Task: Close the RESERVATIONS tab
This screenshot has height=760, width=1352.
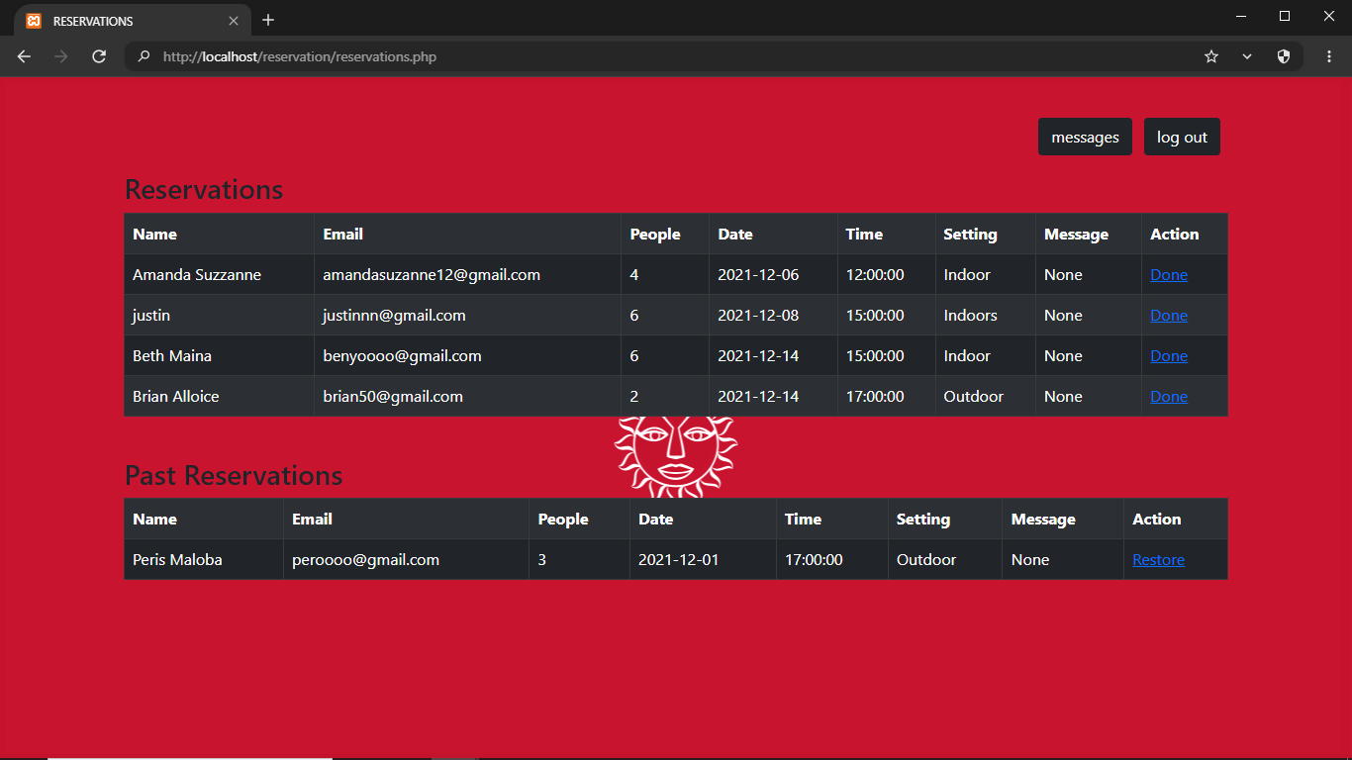Action: (234, 21)
